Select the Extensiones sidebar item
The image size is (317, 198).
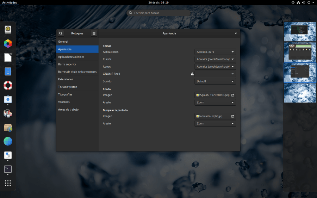tap(66, 79)
